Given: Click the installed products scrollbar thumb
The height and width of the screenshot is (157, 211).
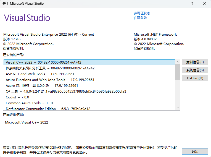Looking at the screenshot, I should [178, 72].
